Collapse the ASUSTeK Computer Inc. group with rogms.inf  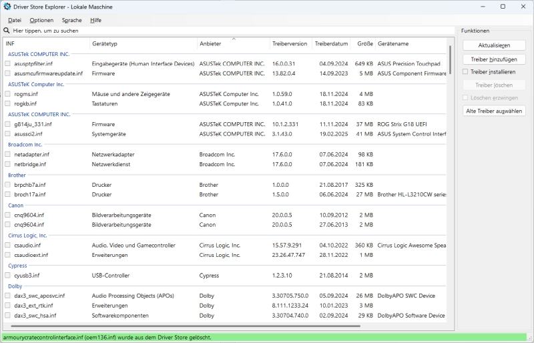tap(36, 84)
